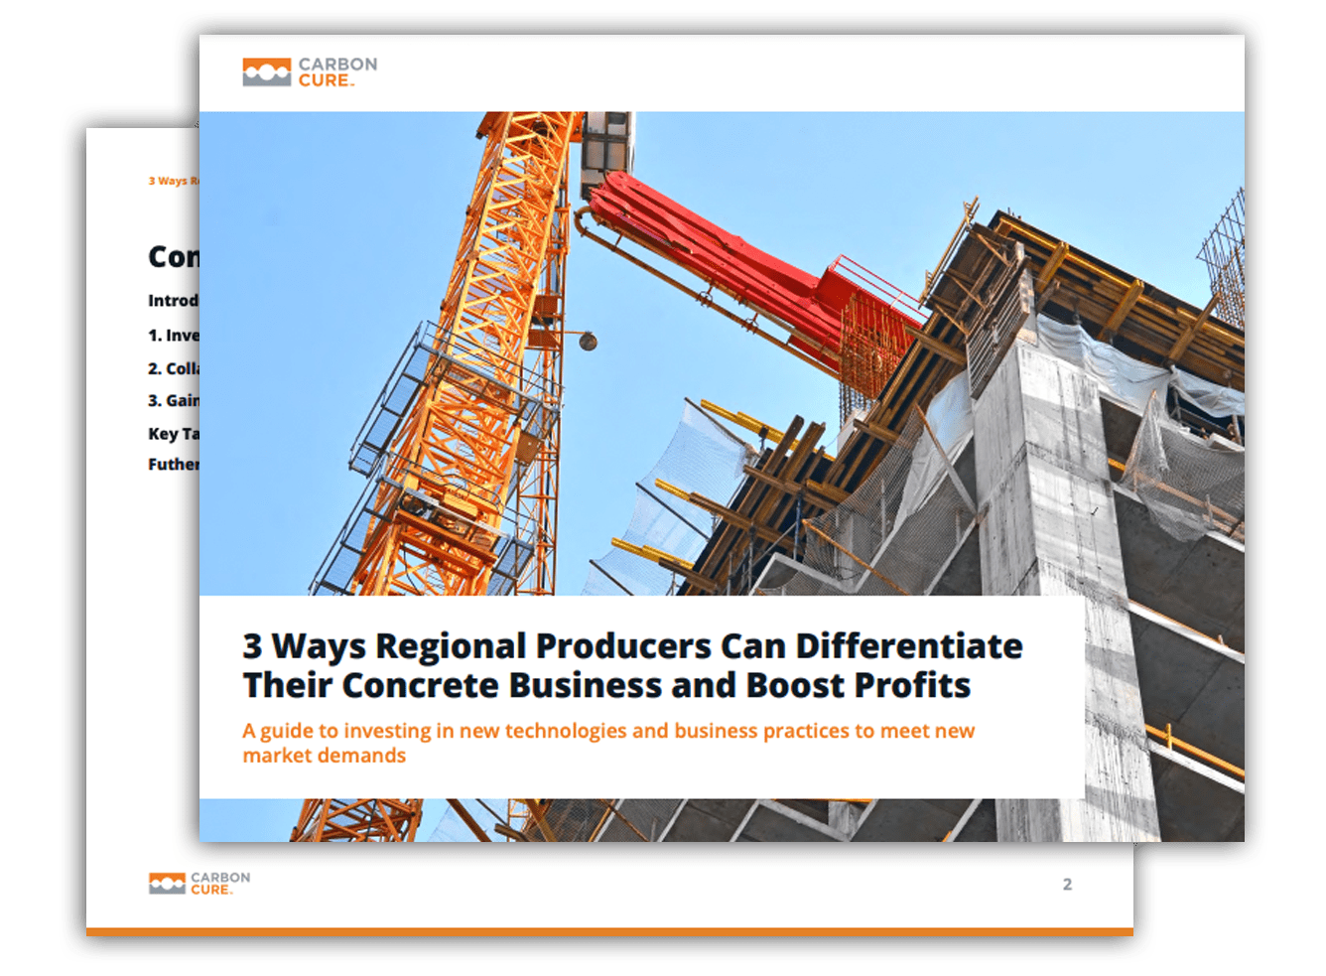Click the 'Con' contents heading on the back page
Viewport: 1326px width, 976px height.
tap(174, 257)
